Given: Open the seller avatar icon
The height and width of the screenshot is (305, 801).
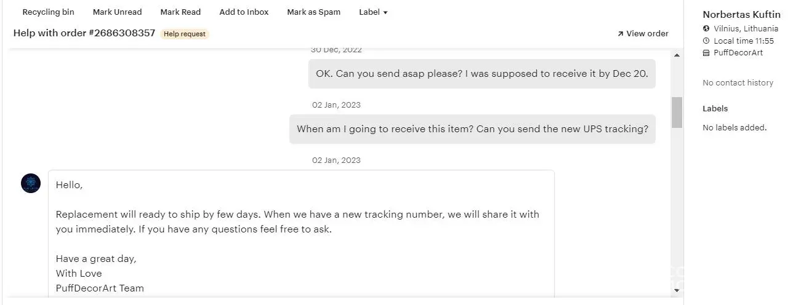Looking at the screenshot, I should [x=31, y=183].
